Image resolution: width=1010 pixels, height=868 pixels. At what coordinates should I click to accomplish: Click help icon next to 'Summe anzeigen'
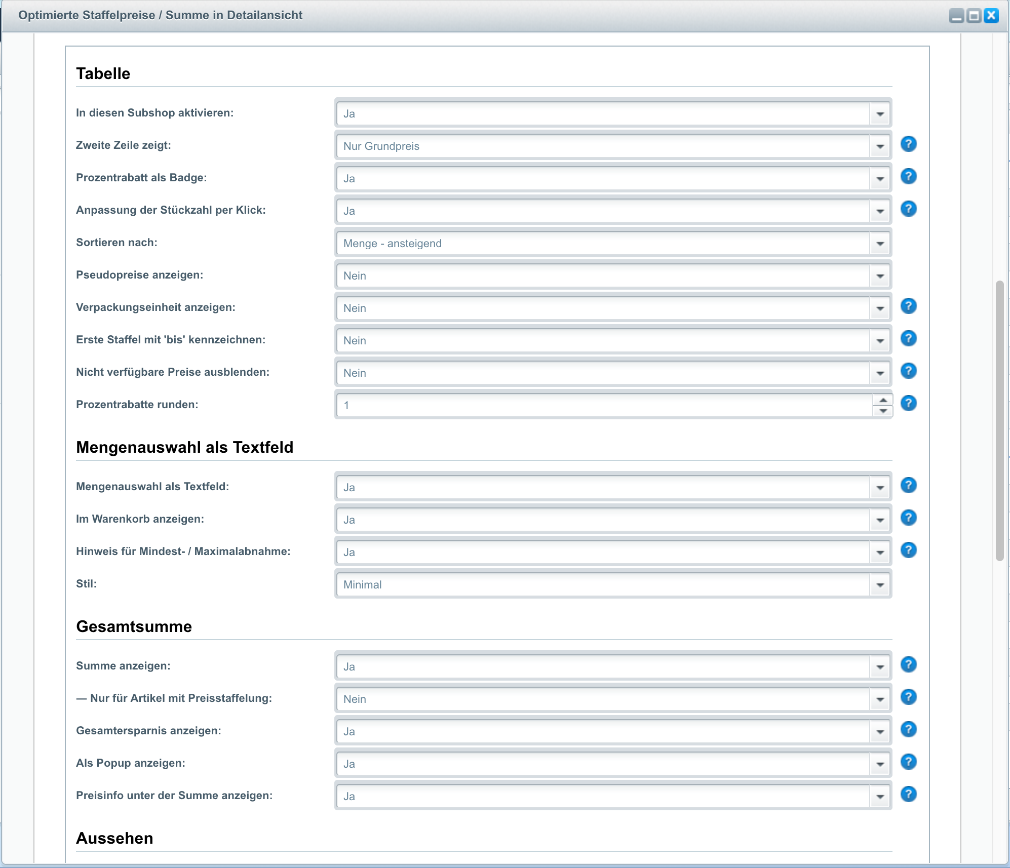click(x=909, y=665)
